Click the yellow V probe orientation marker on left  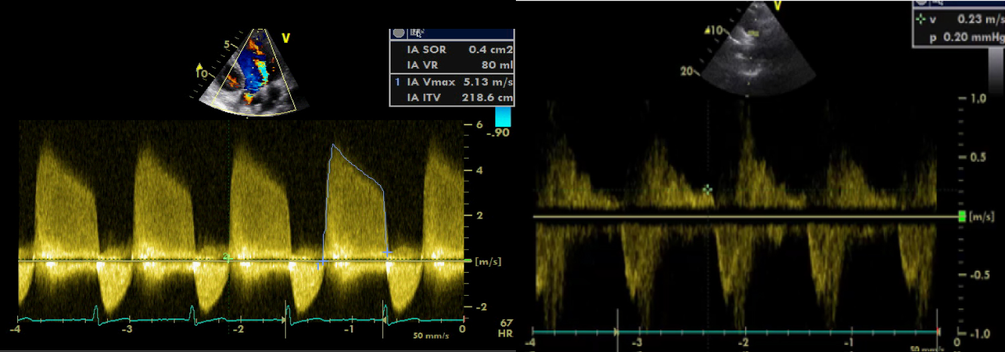(285, 38)
